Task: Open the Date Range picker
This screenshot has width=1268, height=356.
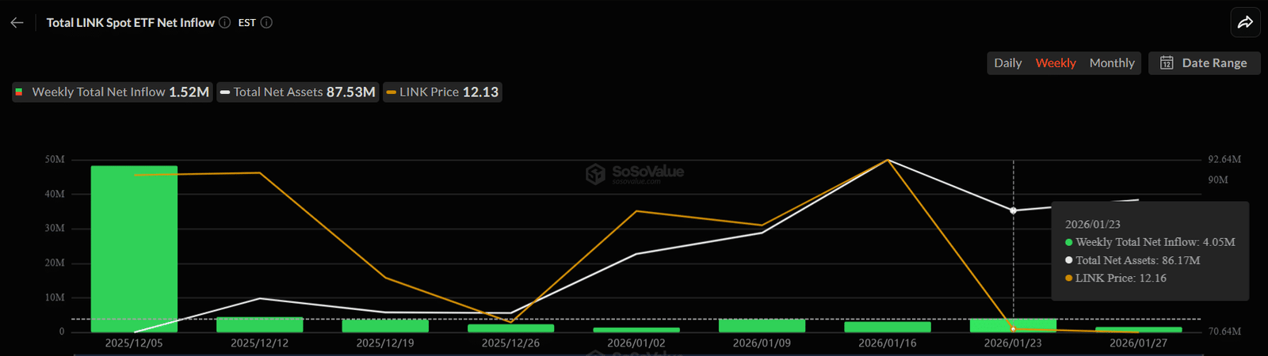Action: click(1205, 63)
